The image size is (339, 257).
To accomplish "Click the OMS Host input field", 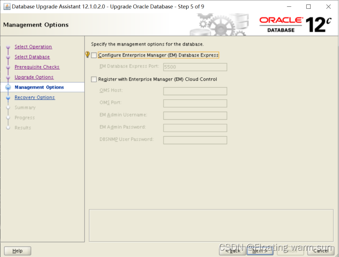I will (x=195, y=91).
